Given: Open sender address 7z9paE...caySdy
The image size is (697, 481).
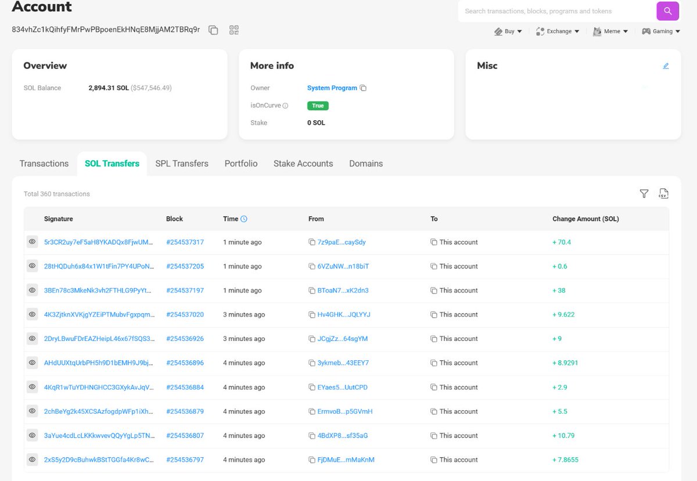Looking at the screenshot, I should click(x=342, y=242).
